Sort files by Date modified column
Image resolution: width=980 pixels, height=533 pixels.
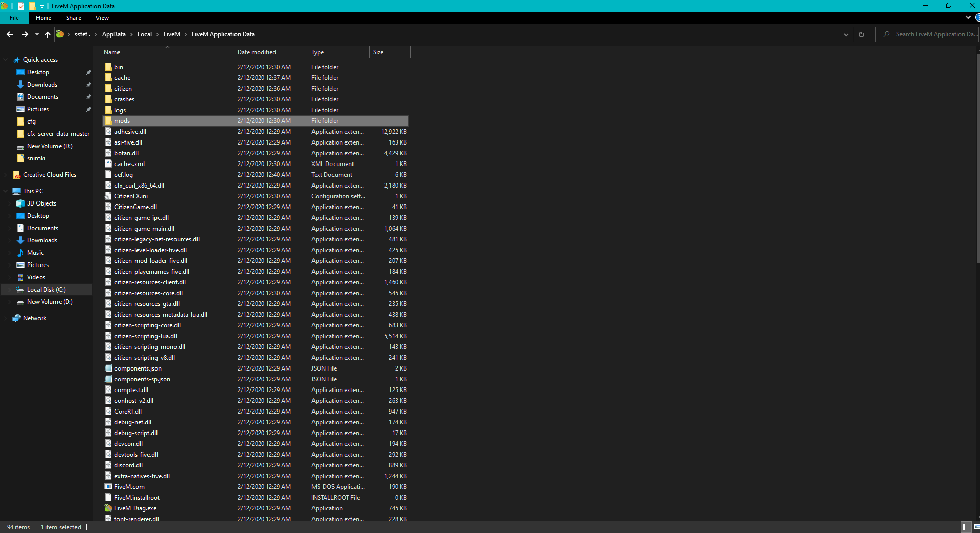(x=271, y=52)
